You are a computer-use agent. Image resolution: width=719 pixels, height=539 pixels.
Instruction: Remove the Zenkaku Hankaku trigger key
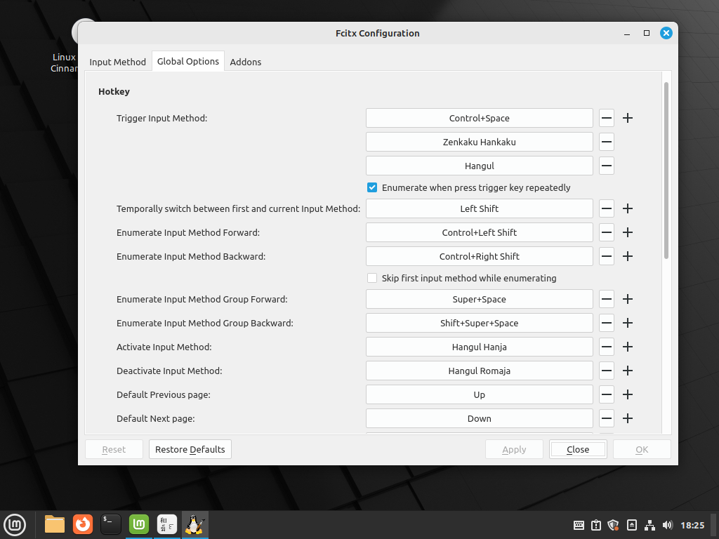[607, 142]
